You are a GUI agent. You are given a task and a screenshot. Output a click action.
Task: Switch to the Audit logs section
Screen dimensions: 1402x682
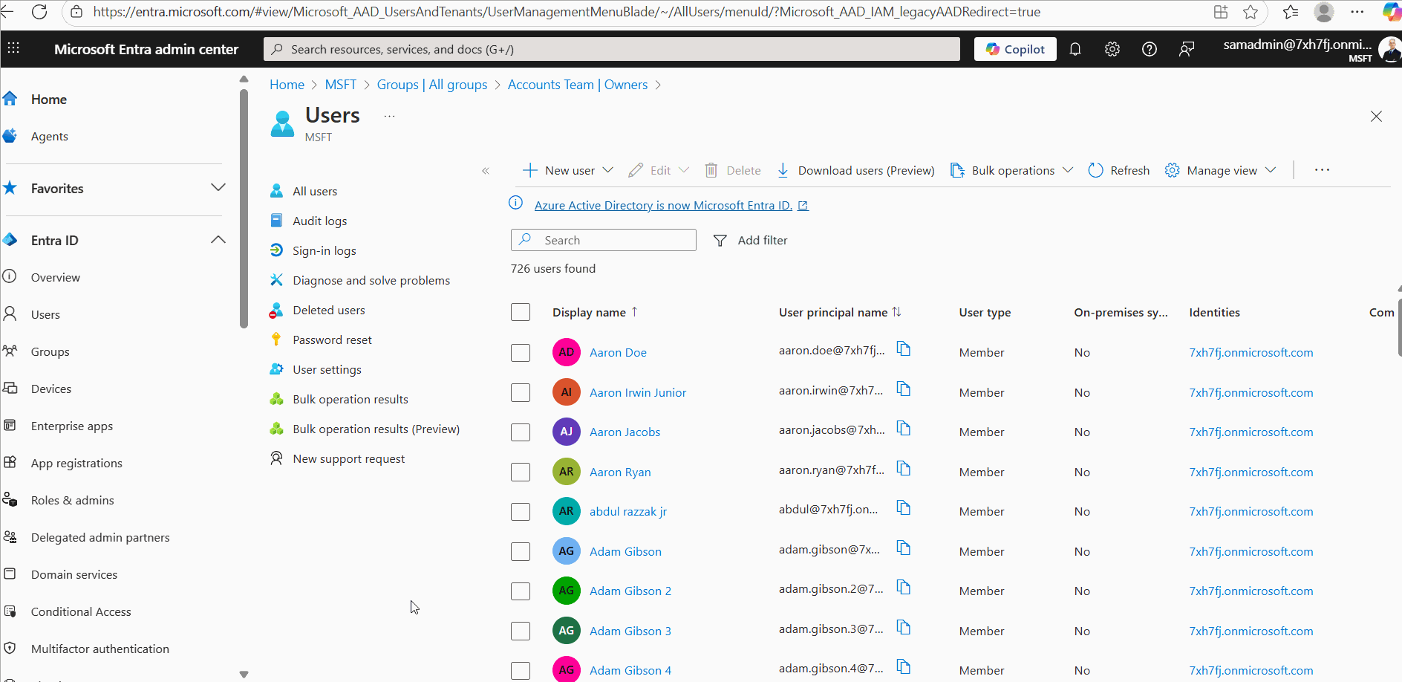coord(319,220)
